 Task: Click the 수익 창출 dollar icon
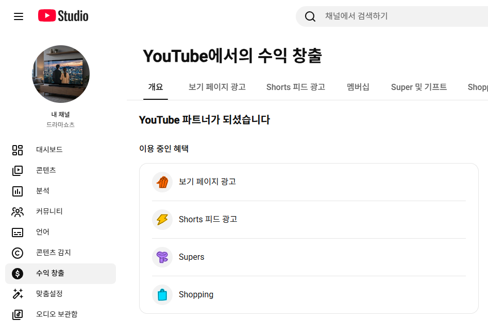[x=18, y=274]
